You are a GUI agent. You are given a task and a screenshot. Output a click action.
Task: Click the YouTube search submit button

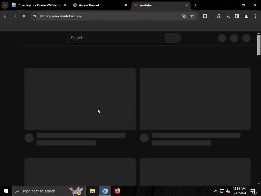(x=173, y=38)
